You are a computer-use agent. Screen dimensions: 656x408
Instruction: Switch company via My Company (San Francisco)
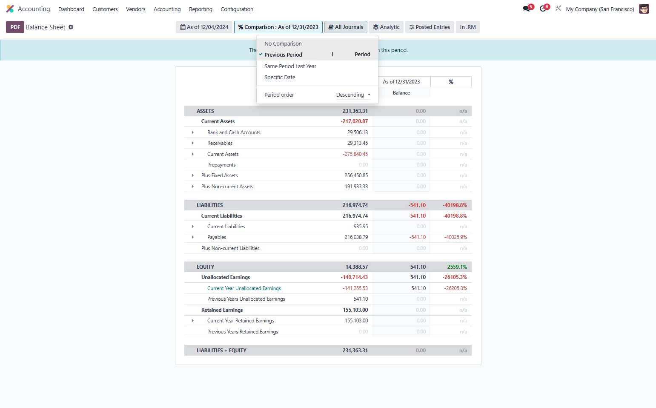(x=600, y=9)
